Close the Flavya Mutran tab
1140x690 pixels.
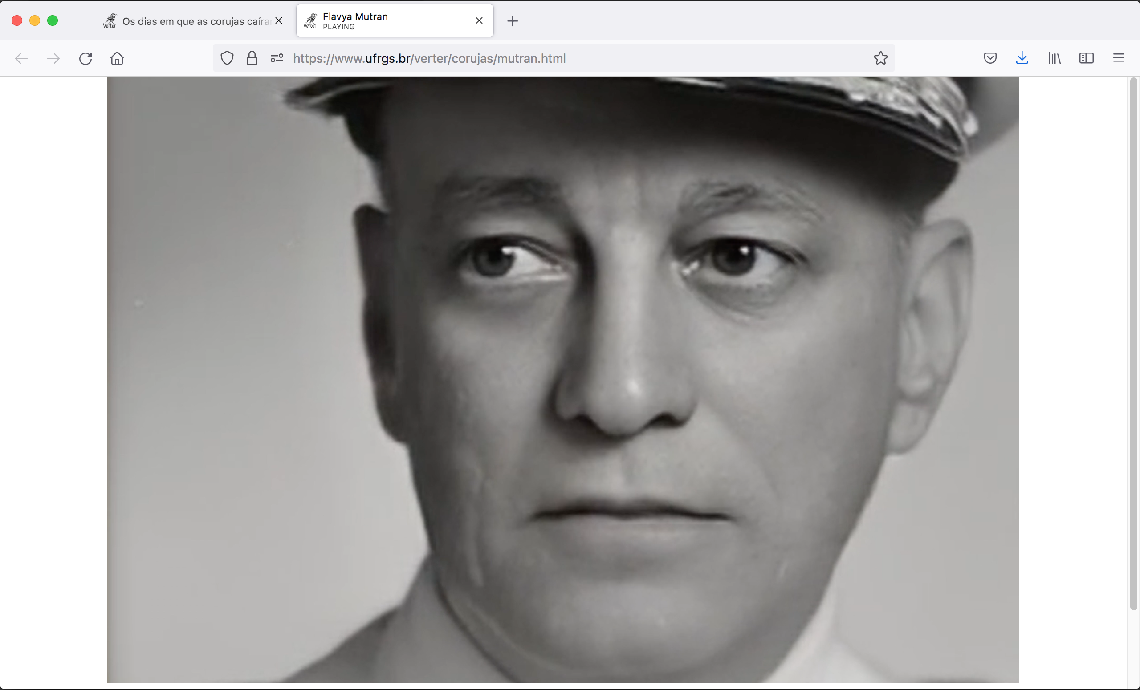tap(479, 21)
